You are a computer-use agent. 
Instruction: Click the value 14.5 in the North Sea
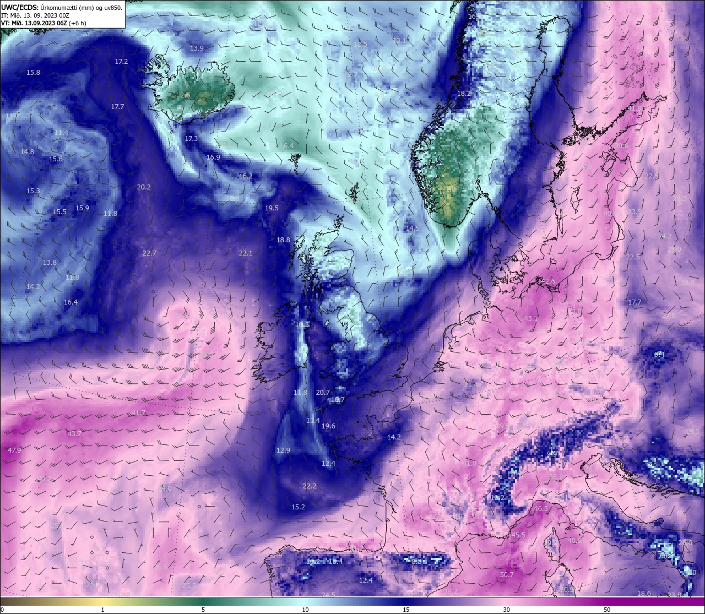pos(413,229)
